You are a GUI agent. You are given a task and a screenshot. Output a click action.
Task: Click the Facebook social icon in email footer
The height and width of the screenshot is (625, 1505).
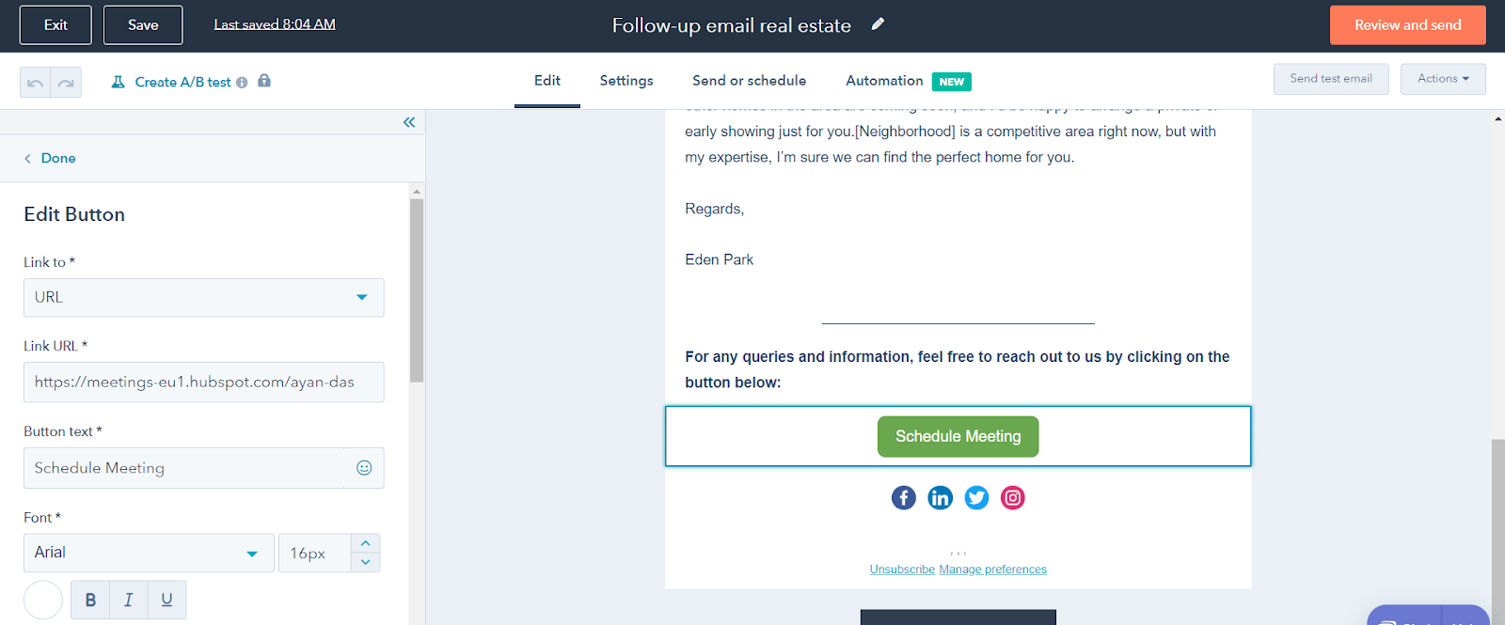pyautogui.click(x=903, y=497)
